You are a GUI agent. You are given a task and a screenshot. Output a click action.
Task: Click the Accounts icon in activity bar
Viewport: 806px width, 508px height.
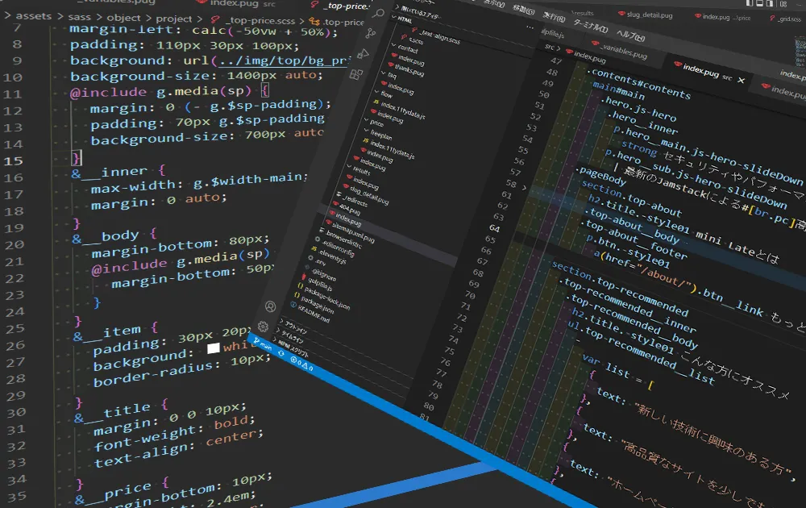271,306
